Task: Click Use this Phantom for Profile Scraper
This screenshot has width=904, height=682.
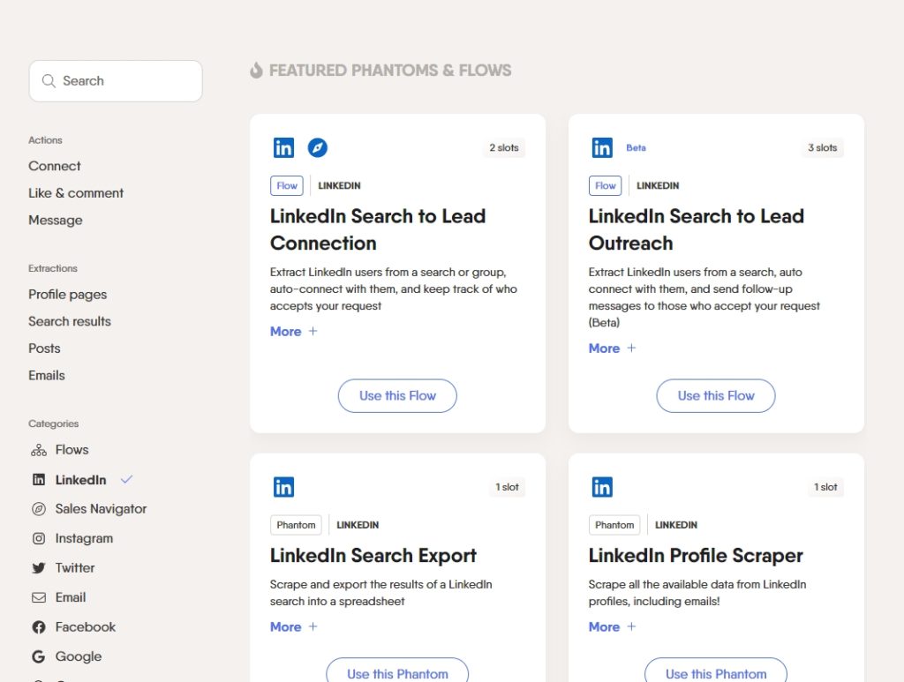Action: (x=715, y=673)
